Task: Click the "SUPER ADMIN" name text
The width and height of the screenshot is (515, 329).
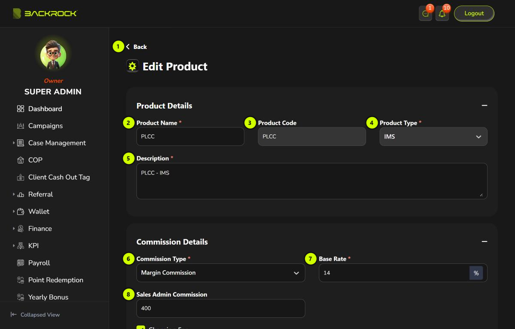Action: coord(53,92)
